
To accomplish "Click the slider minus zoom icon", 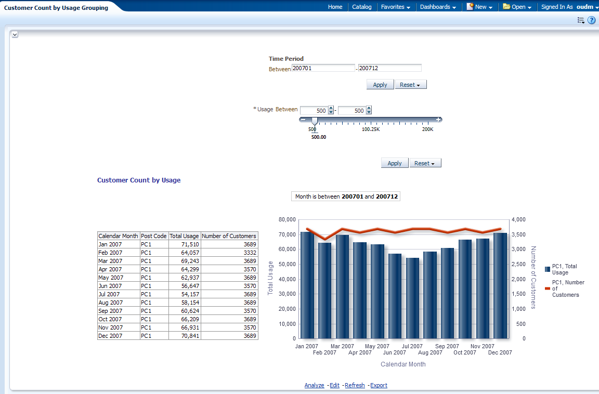I will click(x=303, y=120).
